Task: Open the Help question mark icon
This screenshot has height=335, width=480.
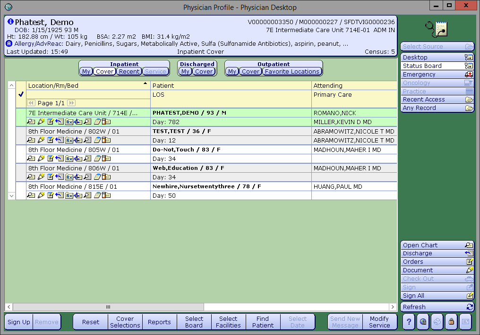Action: [x=408, y=322]
